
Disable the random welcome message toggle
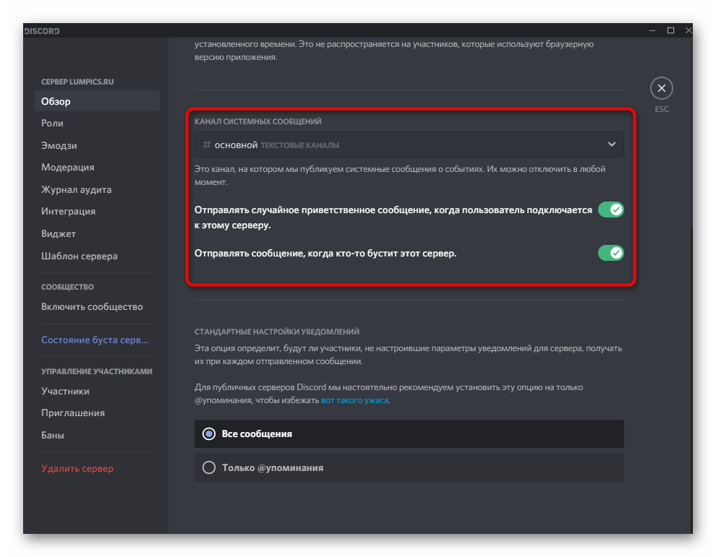tap(610, 210)
